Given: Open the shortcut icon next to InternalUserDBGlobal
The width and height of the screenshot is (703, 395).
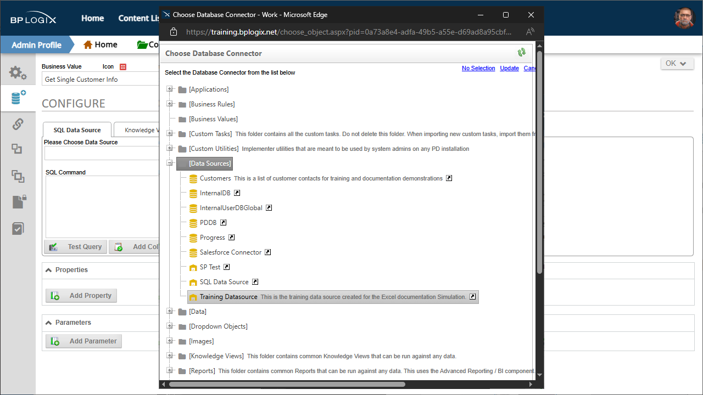Looking at the screenshot, I should pyautogui.click(x=269, y=208).
